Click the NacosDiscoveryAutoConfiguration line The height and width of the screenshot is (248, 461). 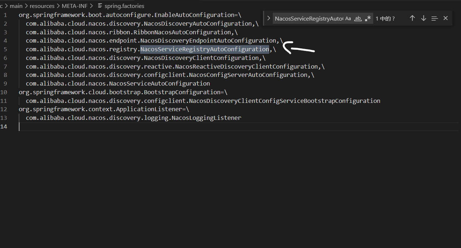tap(142, 23)
